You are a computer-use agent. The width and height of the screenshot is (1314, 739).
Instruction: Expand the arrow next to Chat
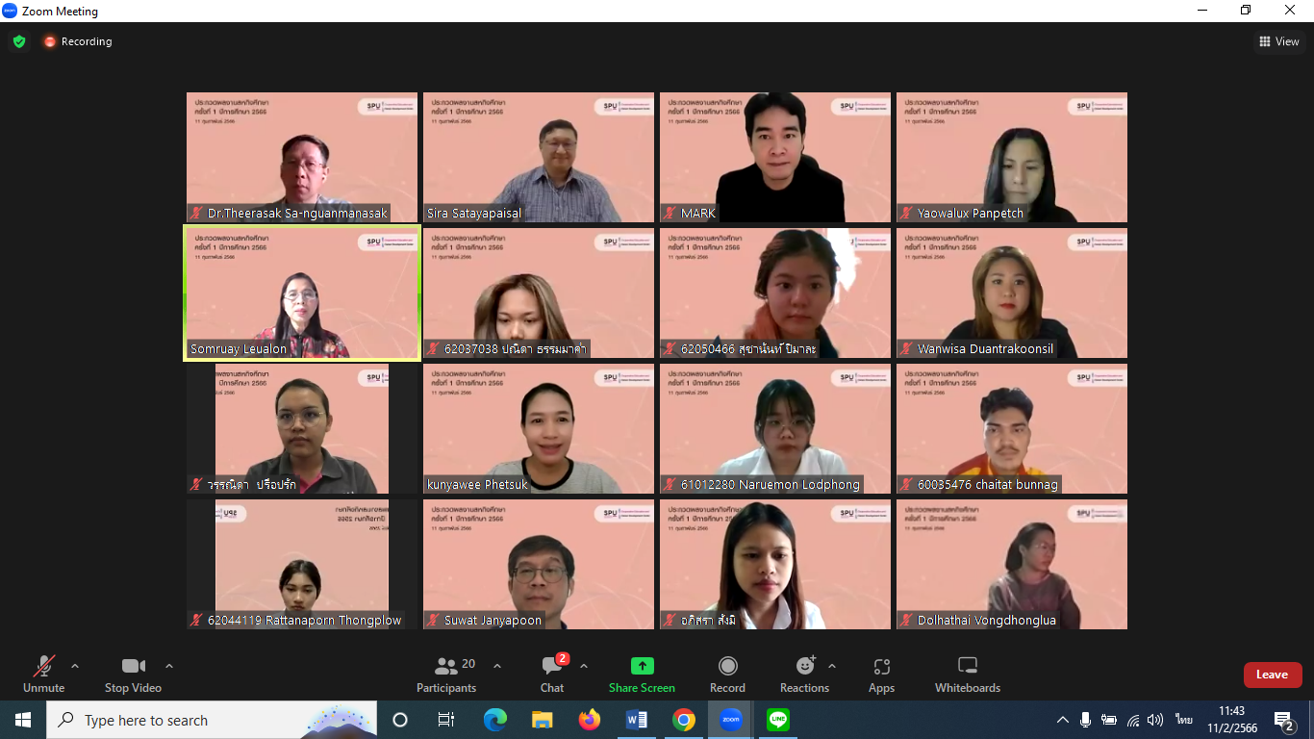click(x=584, y=666)
